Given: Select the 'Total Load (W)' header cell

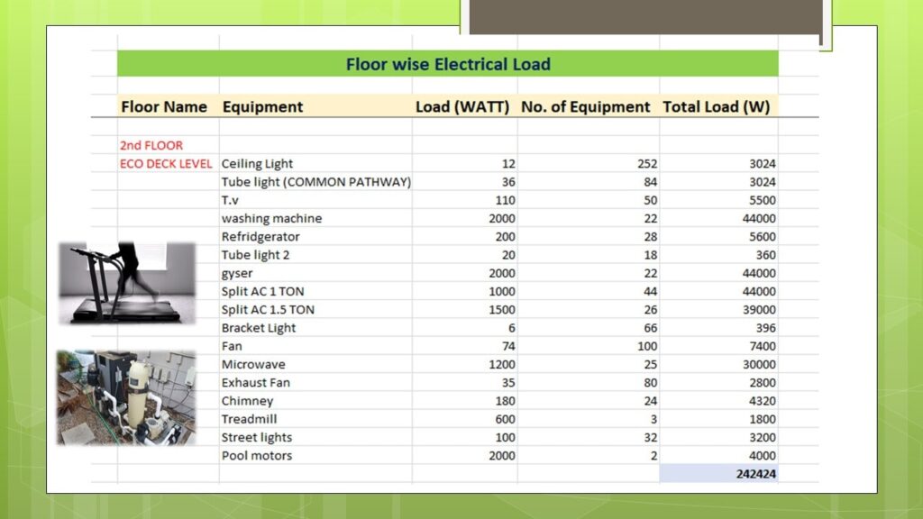Looking at the screenshot, I should (716, 106).
